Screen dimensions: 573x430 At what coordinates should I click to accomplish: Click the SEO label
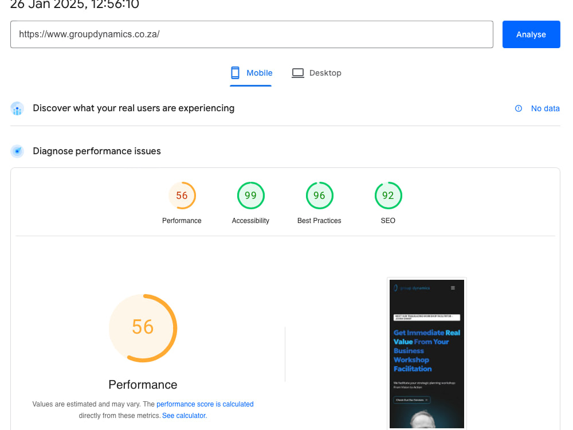coord(388,221)
